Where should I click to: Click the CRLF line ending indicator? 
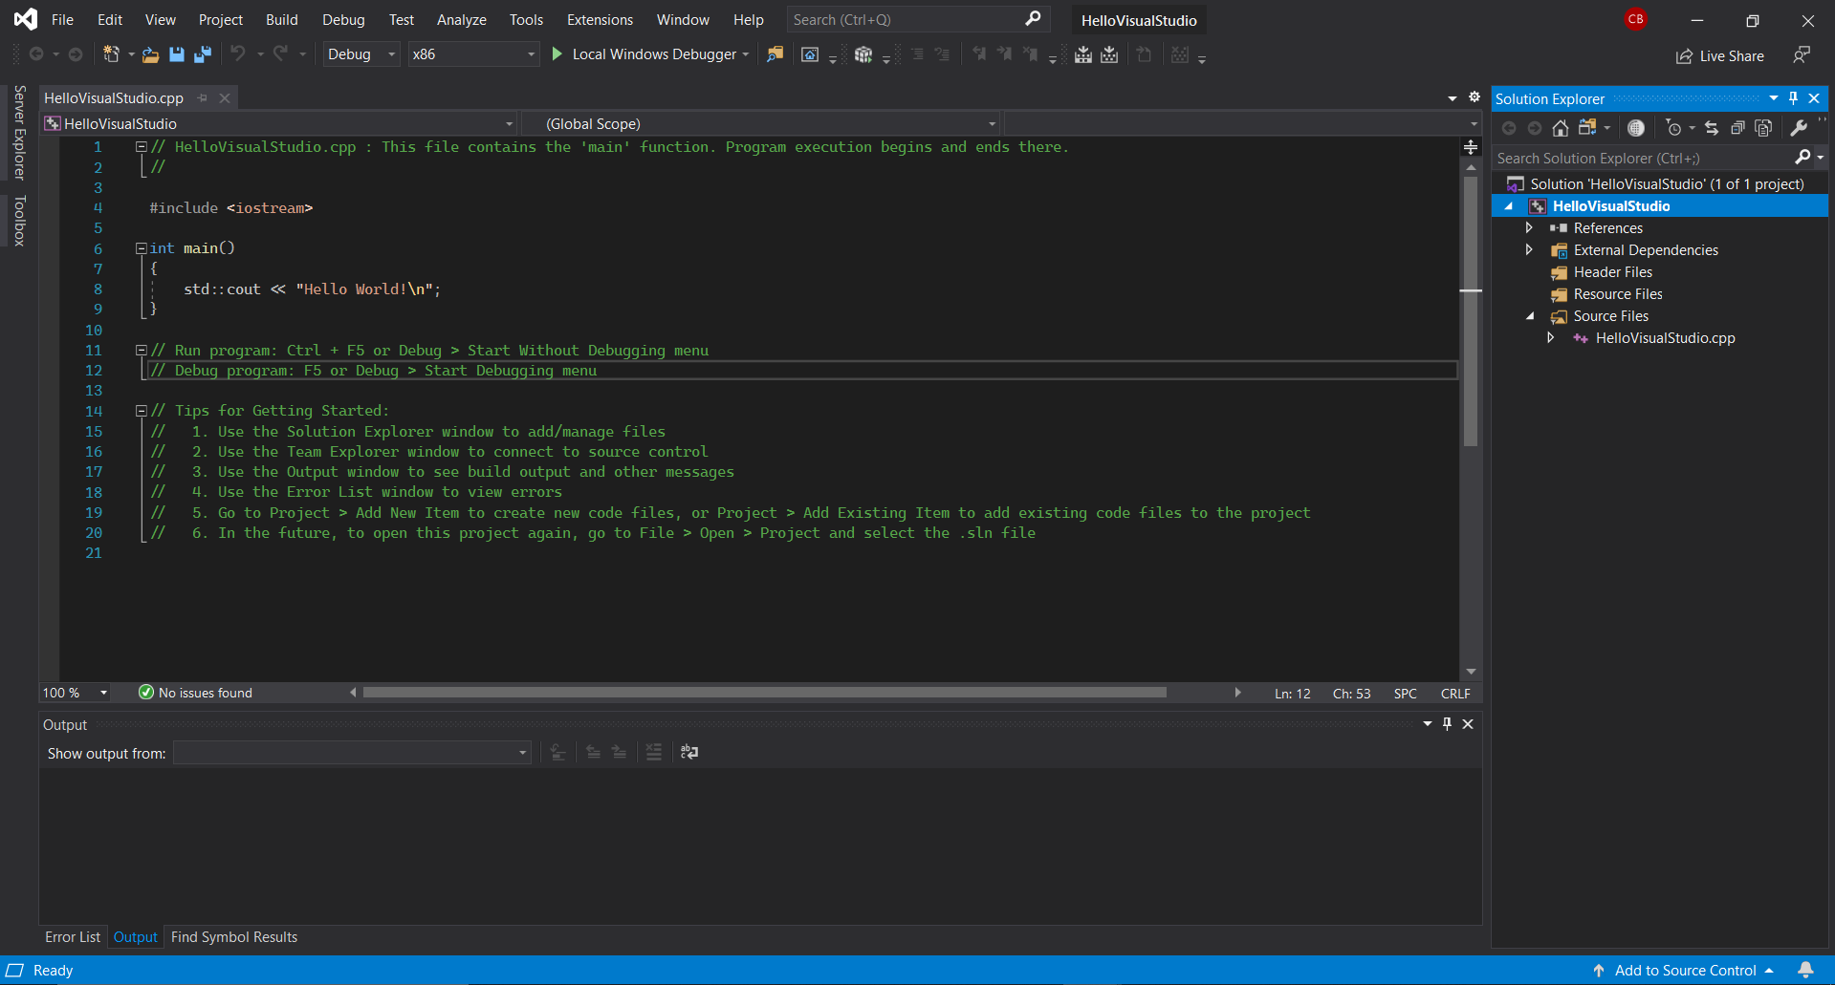(1455, 694)
